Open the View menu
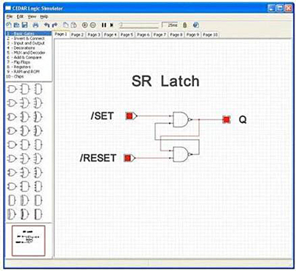This screenshot has width=296, height=271. coord(32,16)
